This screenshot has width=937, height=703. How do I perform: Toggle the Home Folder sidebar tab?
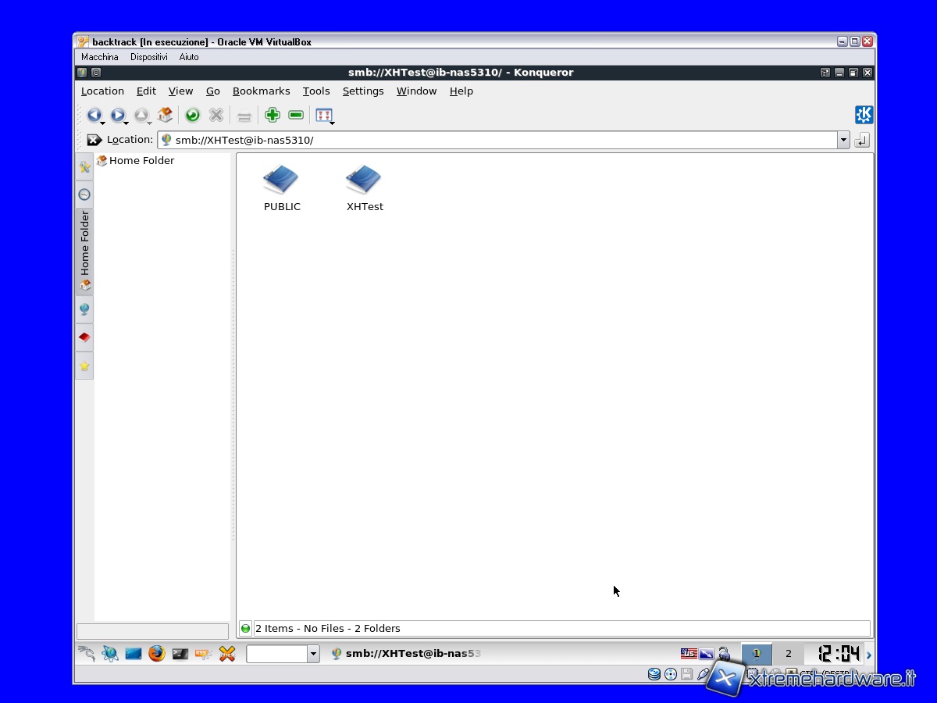[x=84, y=250]
